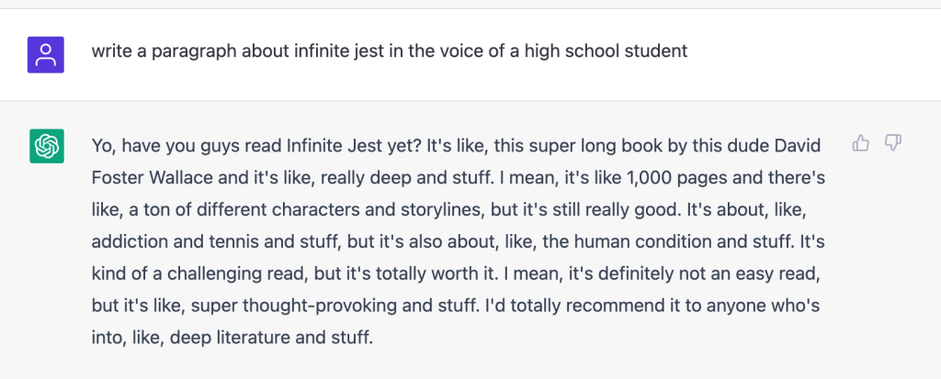
Task: Click the green ChatGPT logo icon
Action: coord(46,147)
